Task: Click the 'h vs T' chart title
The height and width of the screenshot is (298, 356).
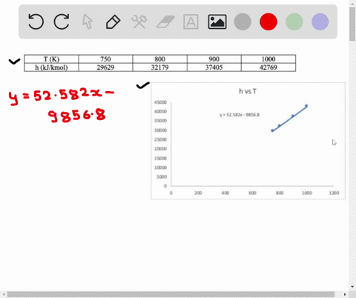Action: click(248, 91)
